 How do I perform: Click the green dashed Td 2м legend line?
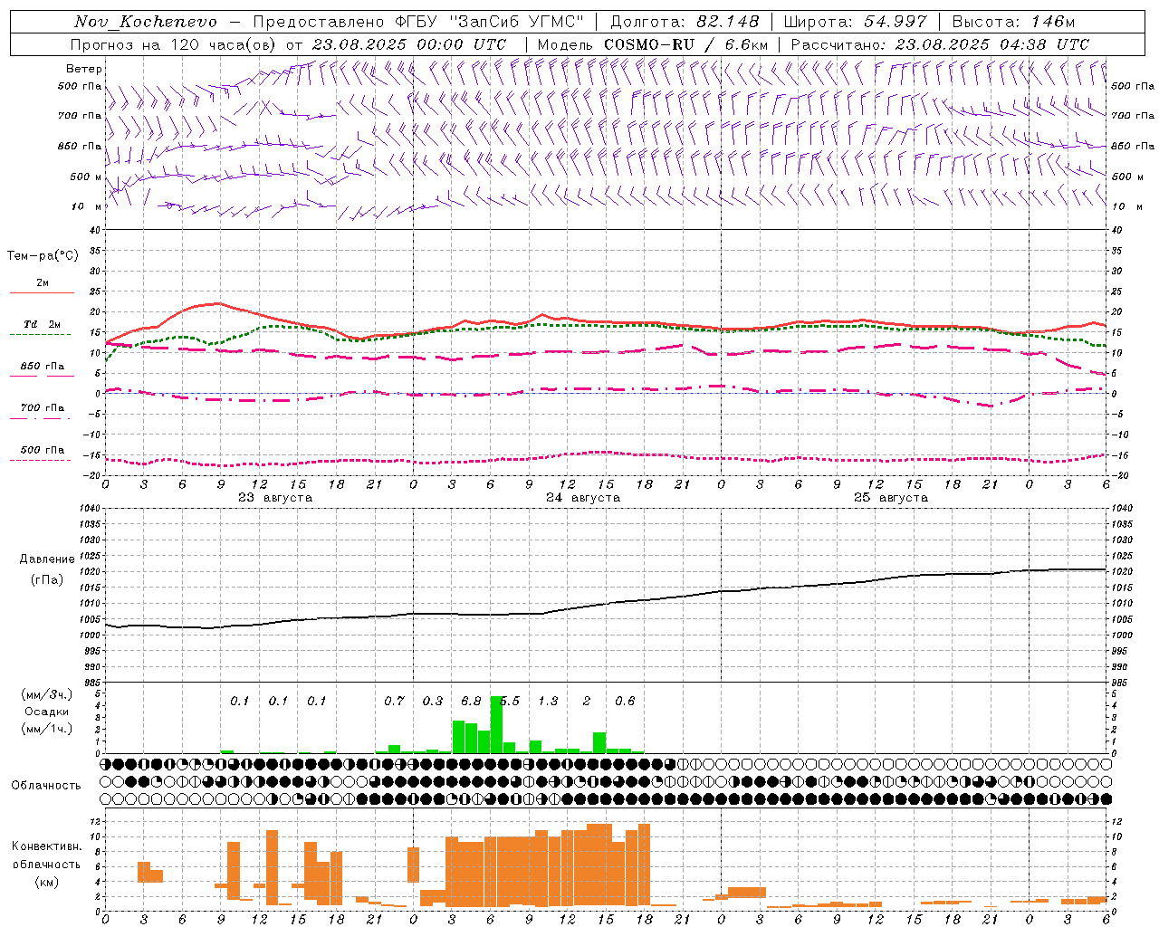tap(41, 335)
